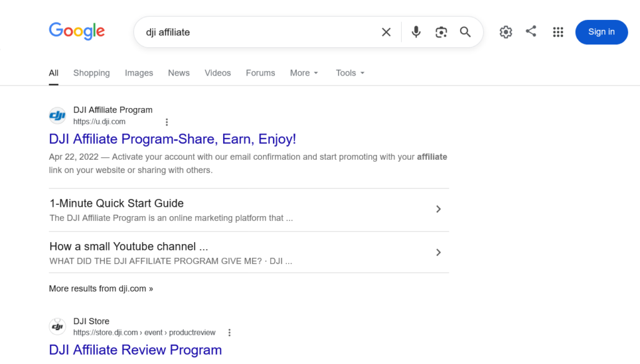
Task: Clear the search query with the X icon
Action: 386,32
